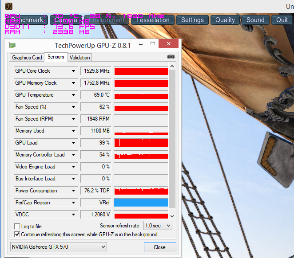Viewport: 294px width, 258px height.
Task: Click the GPU-Z title bar app icon
Action: (12, 45)
